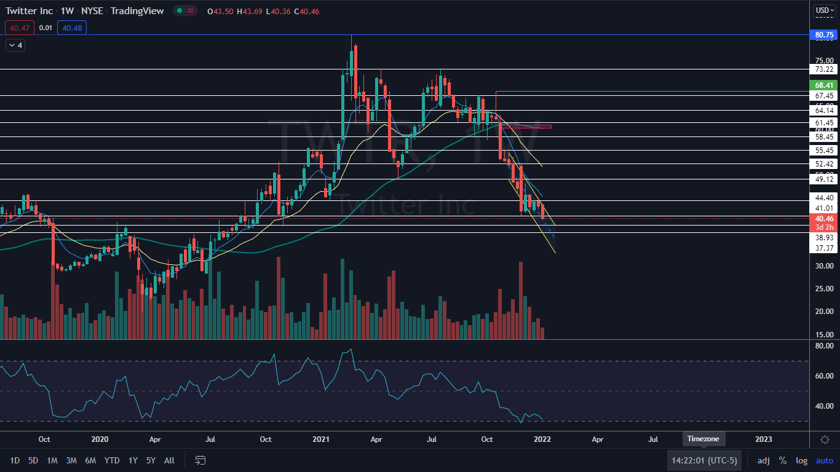Select the 5Y time range
Image resolution: width=840 pixels, height=472 pixels.
(x=151, y=460)
